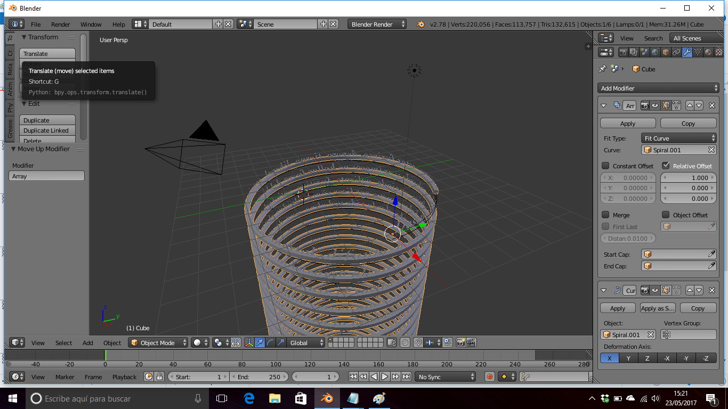Move the Curve modifier up in the stack

pyautogui.click(x=690, y=290)
